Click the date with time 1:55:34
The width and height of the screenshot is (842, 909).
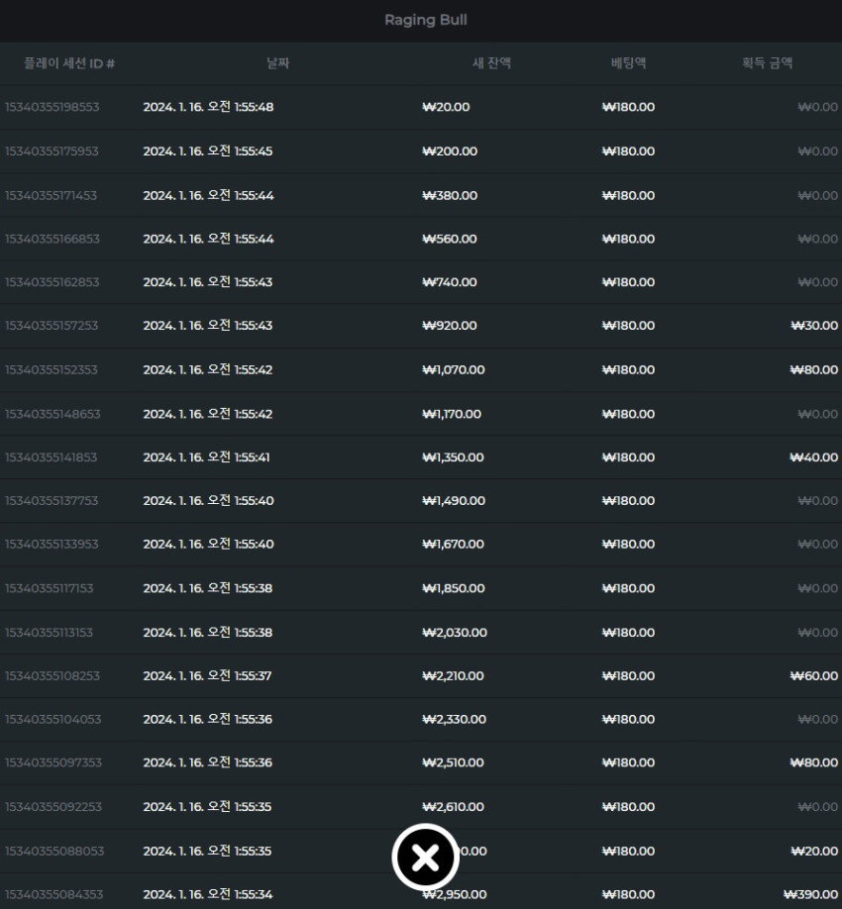(208, 894)
